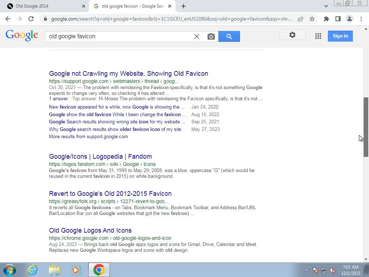Viewport: 369px width, 277px height.
Task: Click the padlock site info icon
Action: [x=45, y=19]
